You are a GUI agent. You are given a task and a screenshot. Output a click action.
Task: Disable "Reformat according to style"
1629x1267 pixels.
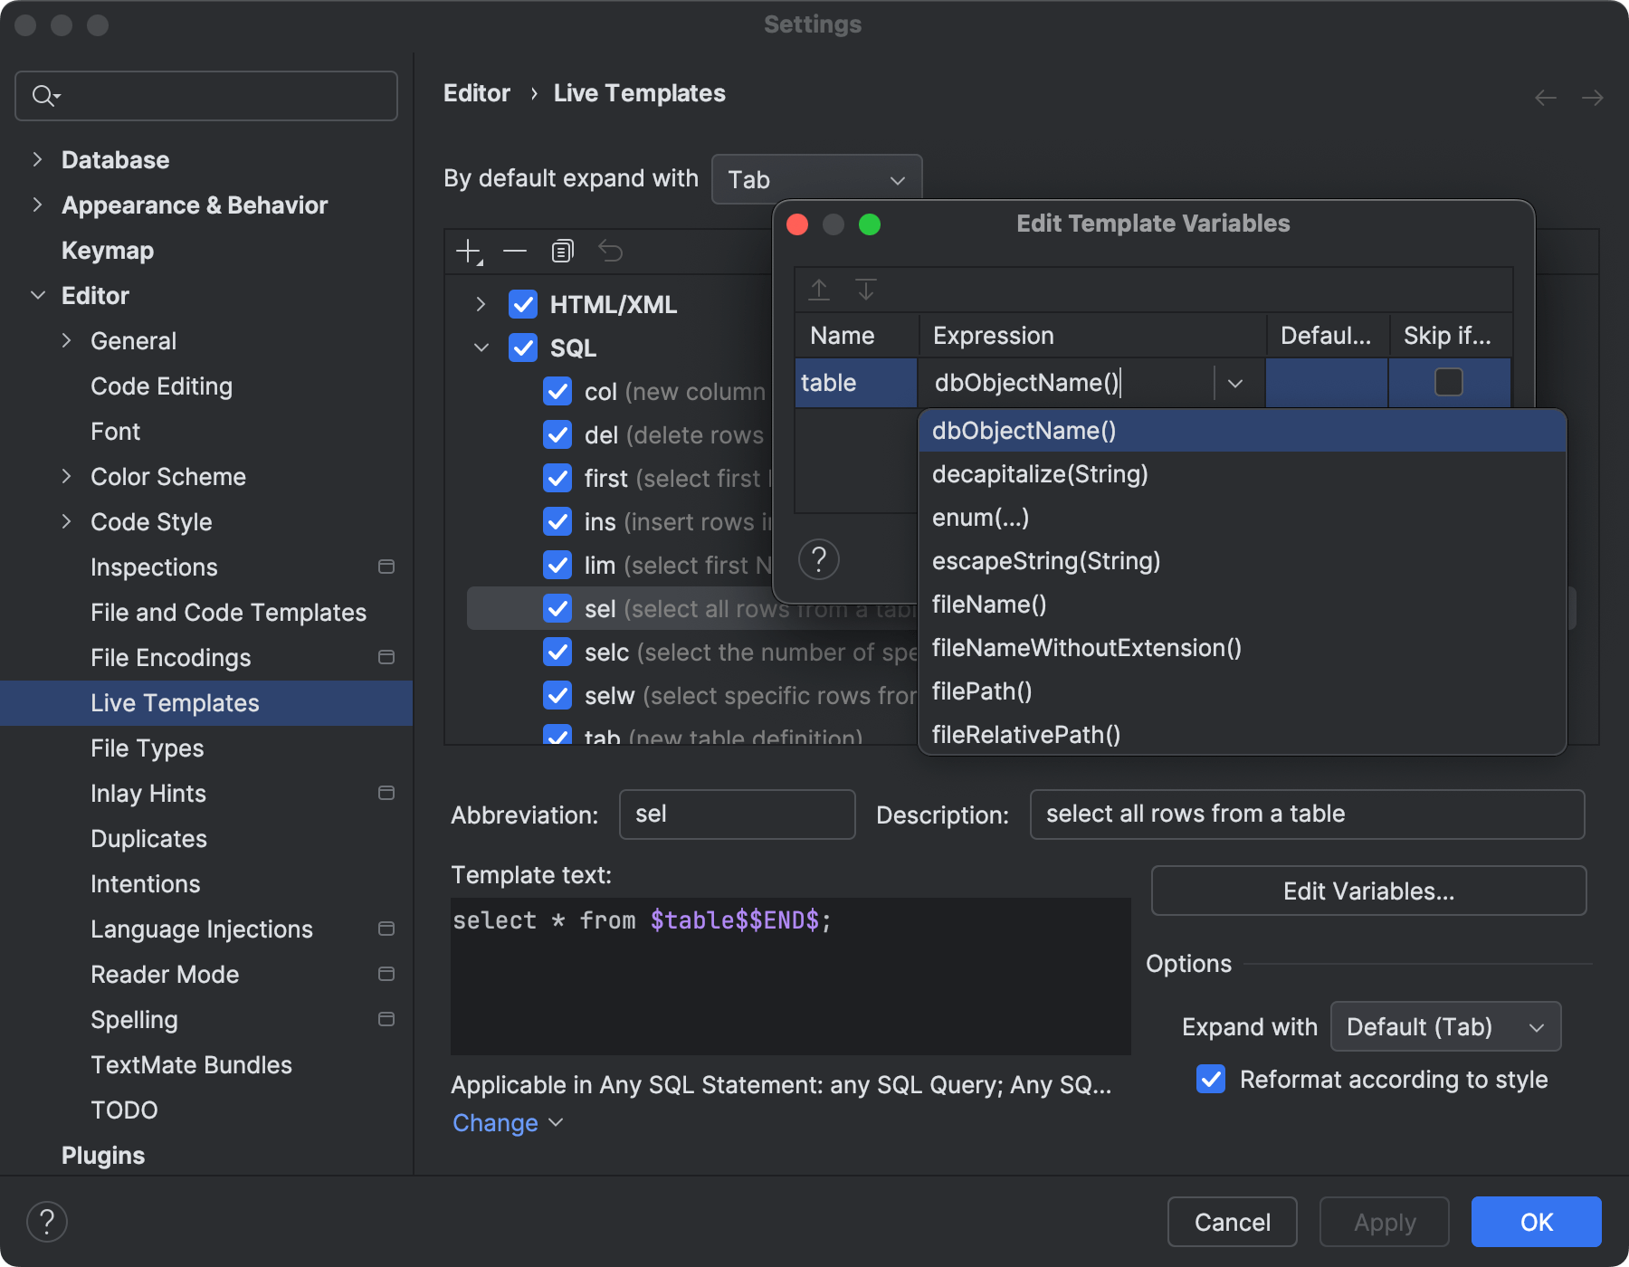click(1210, 1079)
